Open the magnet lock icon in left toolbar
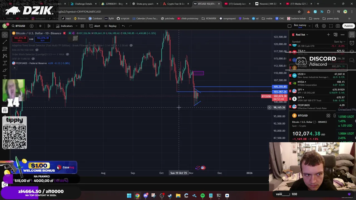This screenshot has height=200, width=356. pos(5,110)
